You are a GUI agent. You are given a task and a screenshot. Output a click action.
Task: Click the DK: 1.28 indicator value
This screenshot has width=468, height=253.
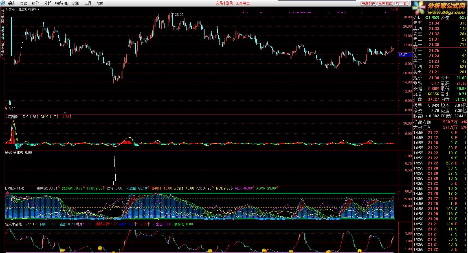click(x=29, y=116)
